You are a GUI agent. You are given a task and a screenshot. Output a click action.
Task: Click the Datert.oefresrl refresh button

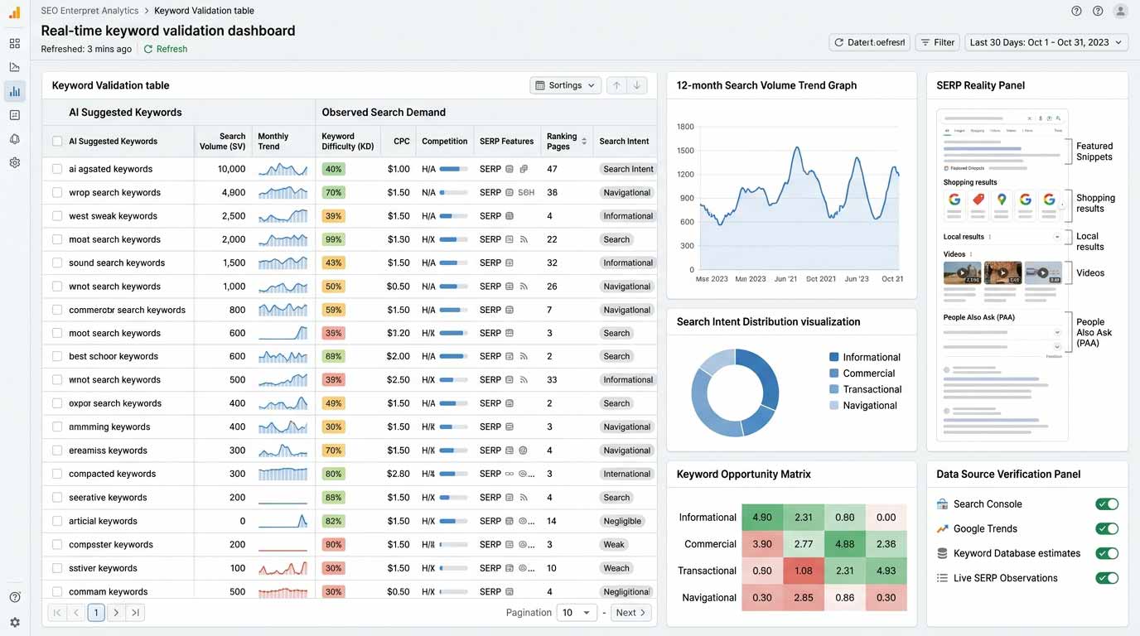[x=869, y=42]
